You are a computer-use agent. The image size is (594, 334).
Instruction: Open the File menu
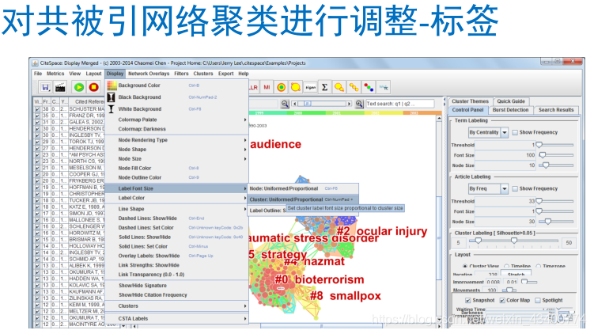(x=38, y=74)
